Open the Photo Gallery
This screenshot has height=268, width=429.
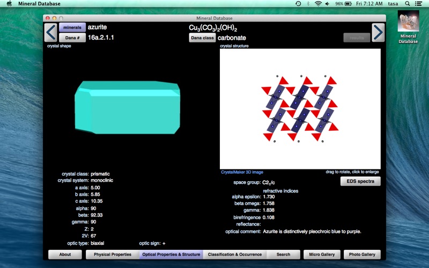coord(362,254)
